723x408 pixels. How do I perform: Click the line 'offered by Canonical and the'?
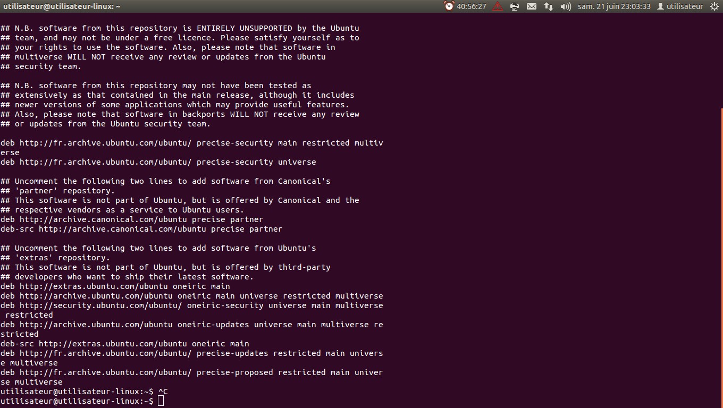pos(180,200)
